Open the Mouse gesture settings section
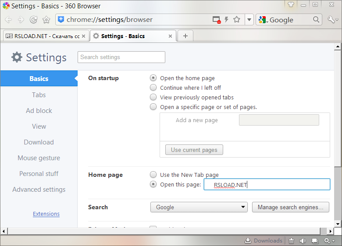 pyautogui.click(x=39, y=158)
